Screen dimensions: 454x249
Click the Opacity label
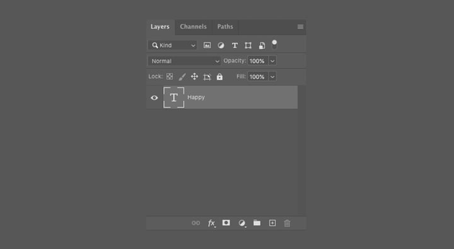(235, 61)
